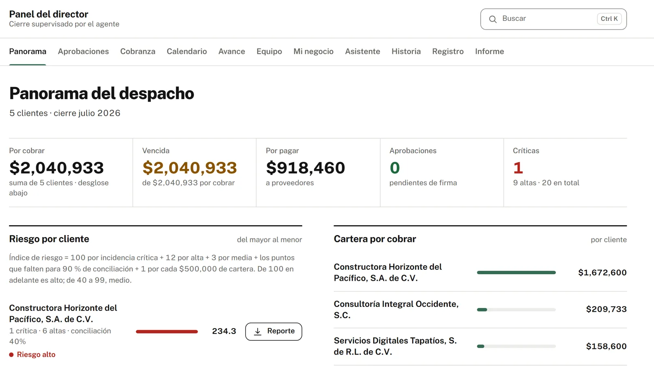Open the Mi negocio tab

[x=314, y=51]
